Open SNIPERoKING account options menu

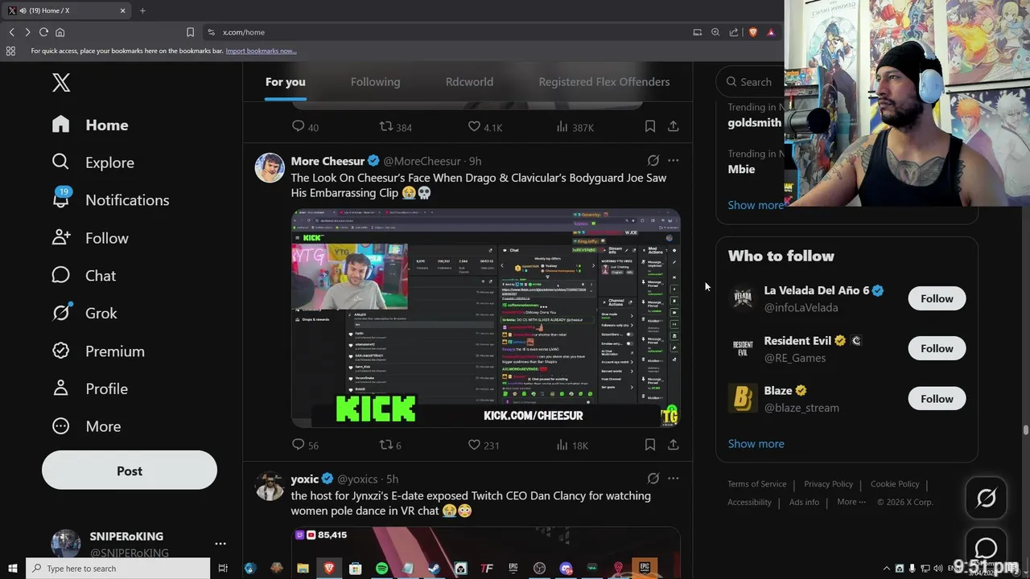[220, 544]
